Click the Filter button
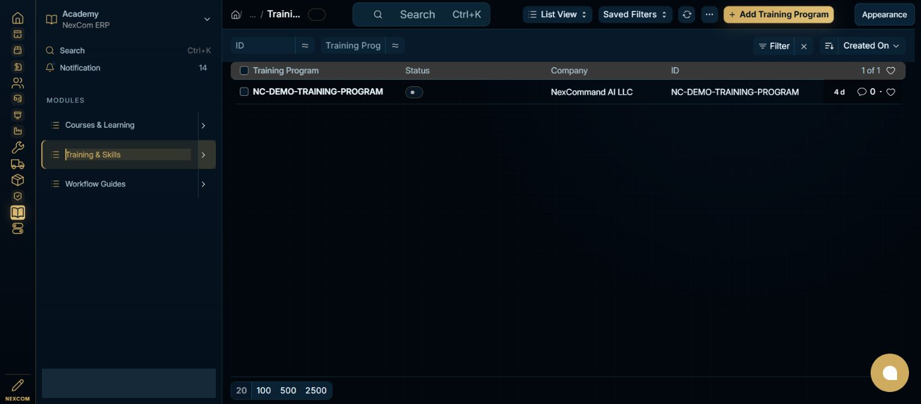The image size is (921, 404). [x=774, y=46]
